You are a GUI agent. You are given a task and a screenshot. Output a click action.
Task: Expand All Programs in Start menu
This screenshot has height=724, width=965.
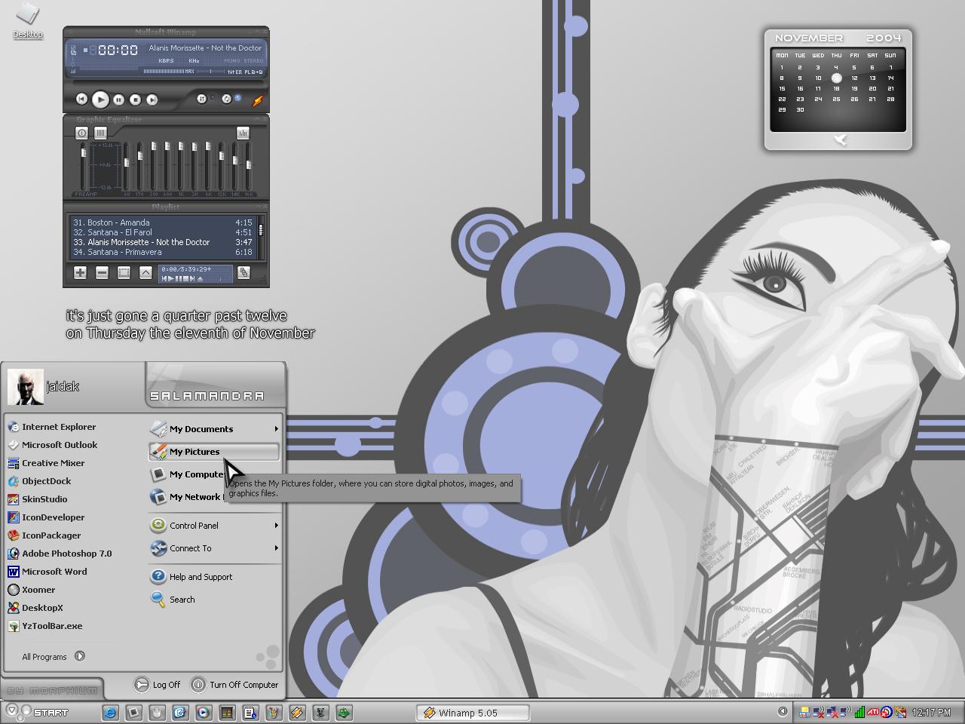54,656
